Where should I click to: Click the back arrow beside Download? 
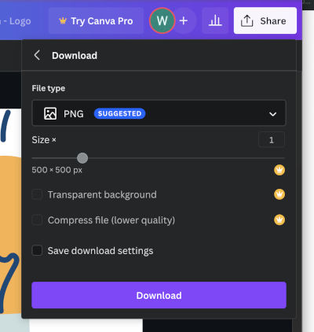click(x=37, y=55)
